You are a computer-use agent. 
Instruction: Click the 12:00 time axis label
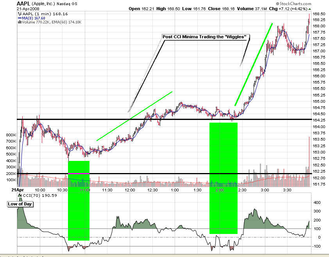(130, 190)
